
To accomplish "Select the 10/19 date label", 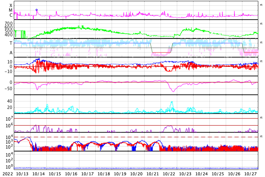I will [120, 174].
